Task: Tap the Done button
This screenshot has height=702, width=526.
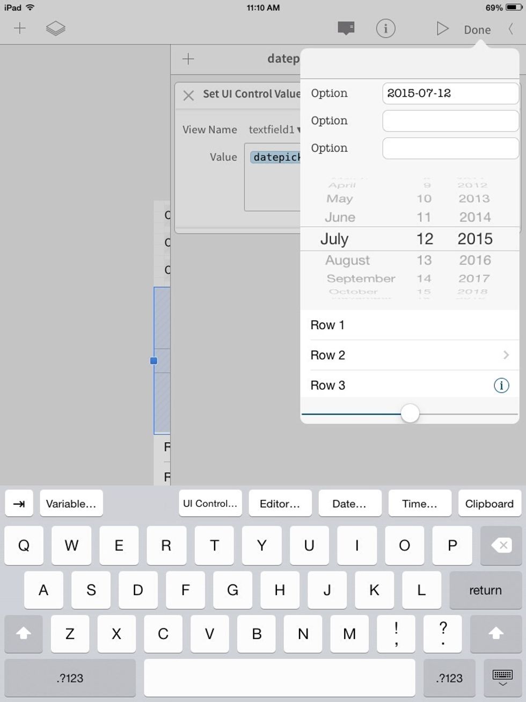Action: 477,30
